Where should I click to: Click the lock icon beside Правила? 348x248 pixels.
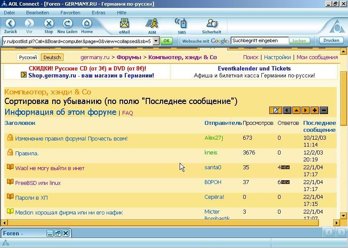click(10, 152)
